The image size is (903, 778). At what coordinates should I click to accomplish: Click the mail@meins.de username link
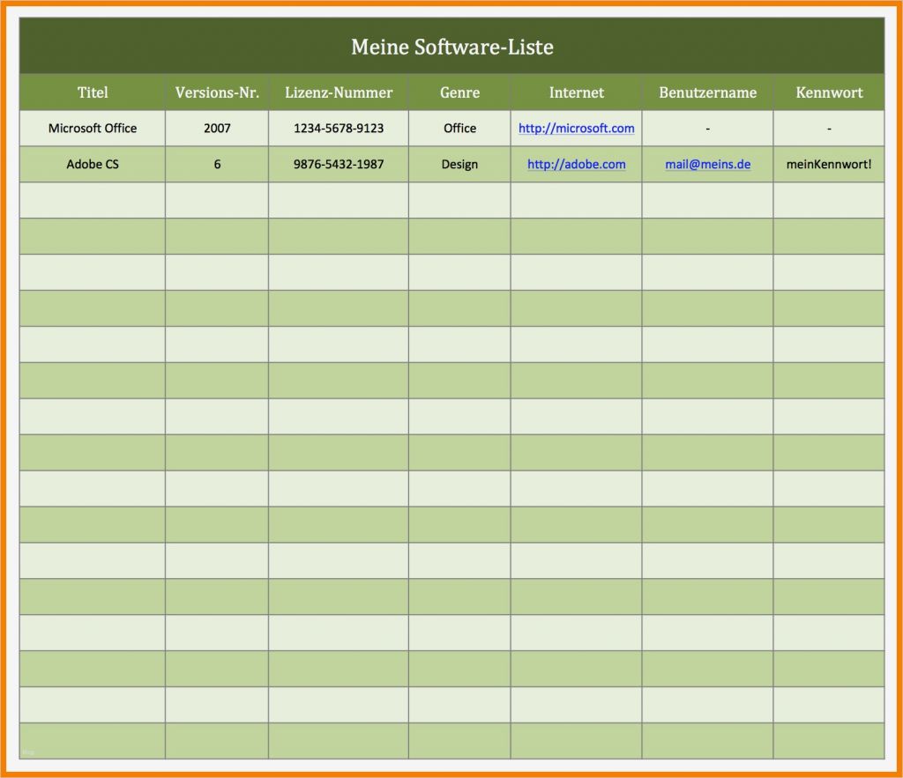click(x=707, y=164)
